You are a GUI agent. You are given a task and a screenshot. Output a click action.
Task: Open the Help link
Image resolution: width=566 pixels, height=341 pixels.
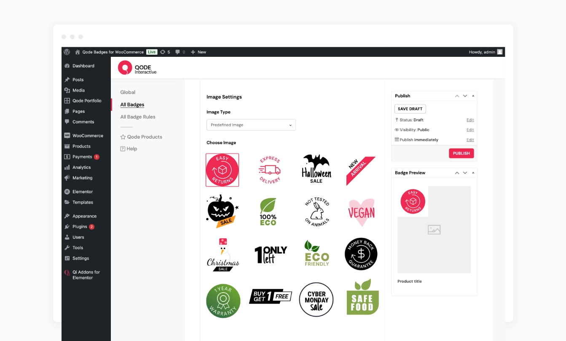click(129, 149)
